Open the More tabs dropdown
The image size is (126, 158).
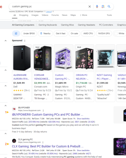[84, 15]
